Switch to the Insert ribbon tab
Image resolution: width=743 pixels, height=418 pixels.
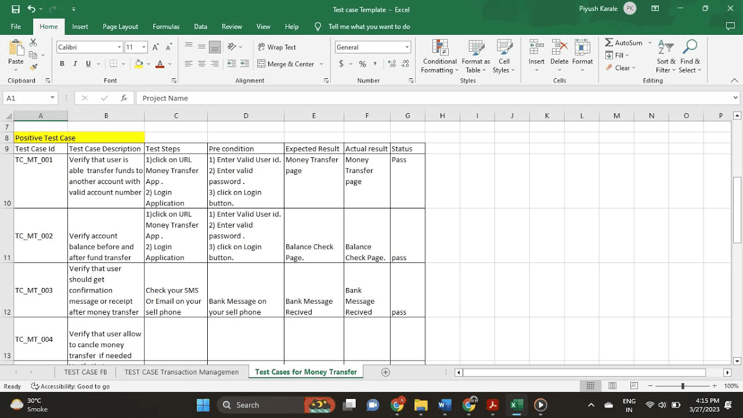coord(80,26)
